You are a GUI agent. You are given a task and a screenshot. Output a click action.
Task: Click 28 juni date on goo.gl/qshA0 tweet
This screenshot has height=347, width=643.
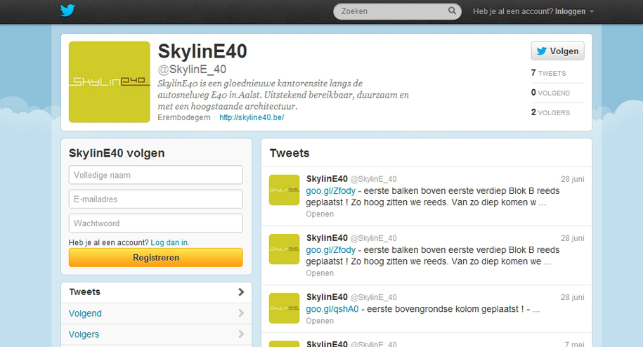573,297
